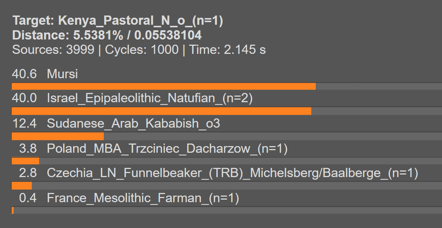This screenshot has width=442, height=228.
Task: Click the Sources, Cycles and Time line
Action: 139,49
